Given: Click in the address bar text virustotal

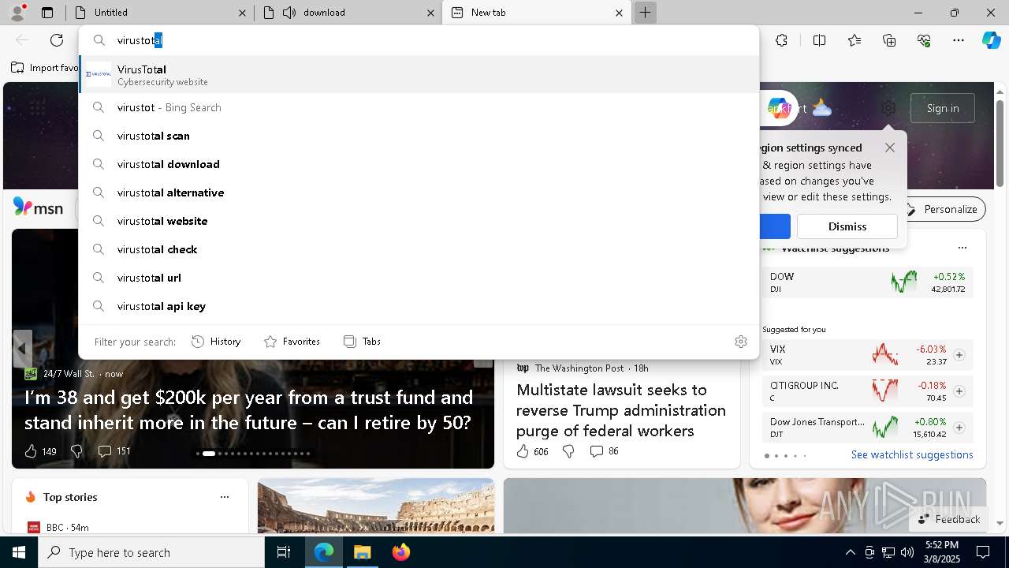Looking at the screenshot, I should (x=140, y=40).
